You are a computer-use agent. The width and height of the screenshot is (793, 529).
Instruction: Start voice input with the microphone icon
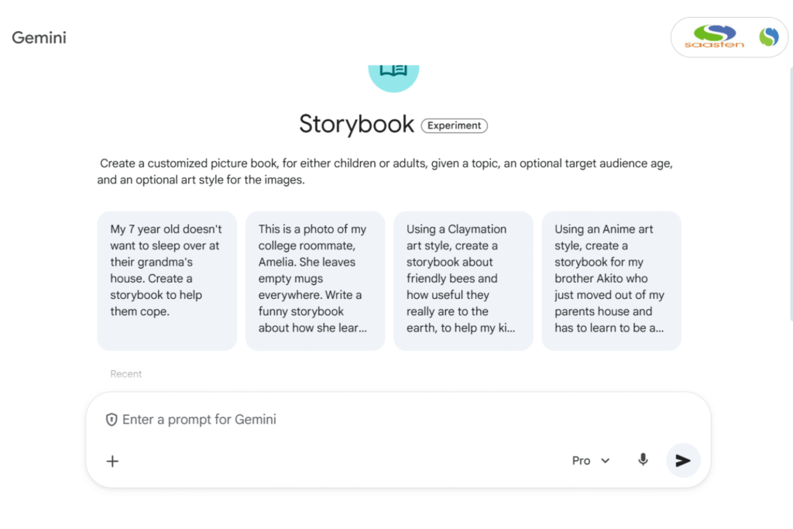click(x=643, y=460)
